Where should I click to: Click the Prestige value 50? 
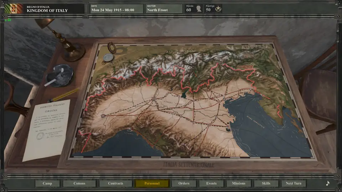pos(208,10)
